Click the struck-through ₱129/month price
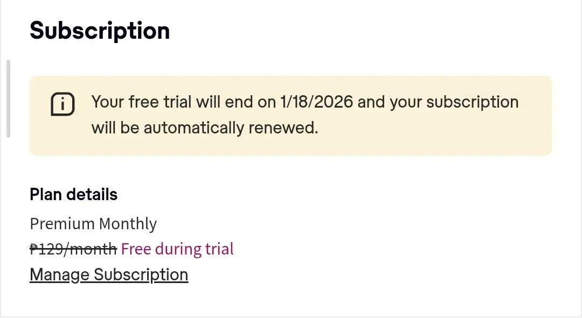This screenshot has width=582, height=318. (x=73, y=249)
